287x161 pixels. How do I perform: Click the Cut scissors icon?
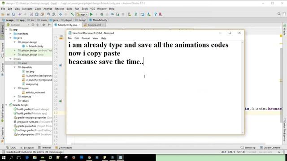tap(31, 14)
